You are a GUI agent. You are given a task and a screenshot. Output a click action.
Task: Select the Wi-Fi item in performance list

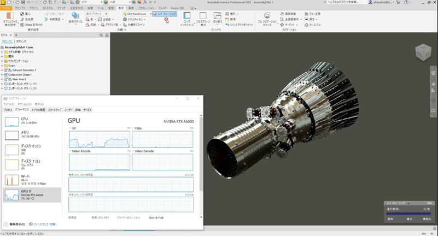(x=32, y=180)
